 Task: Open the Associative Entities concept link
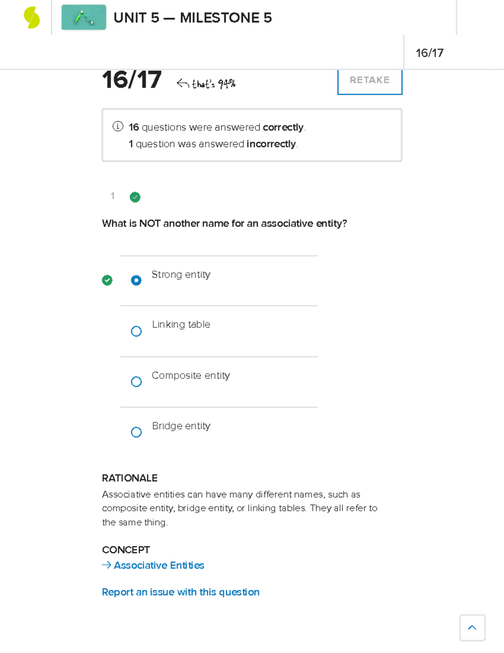159,565
